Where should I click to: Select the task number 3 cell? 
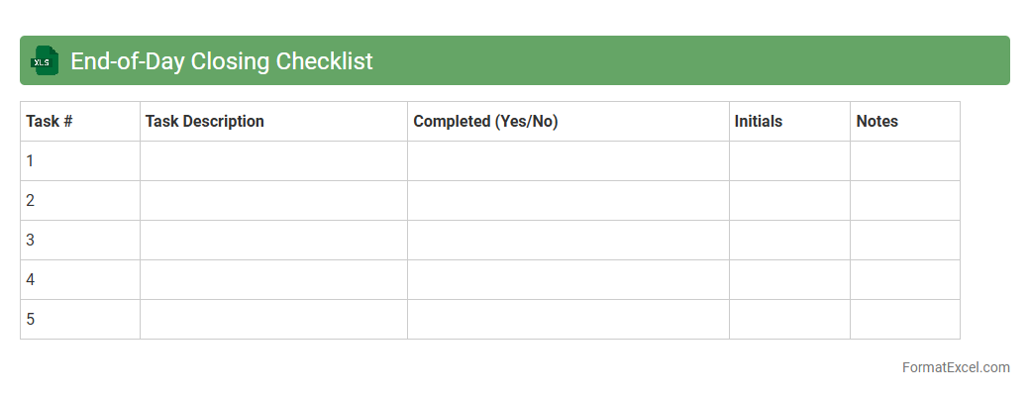coord(79,241)
